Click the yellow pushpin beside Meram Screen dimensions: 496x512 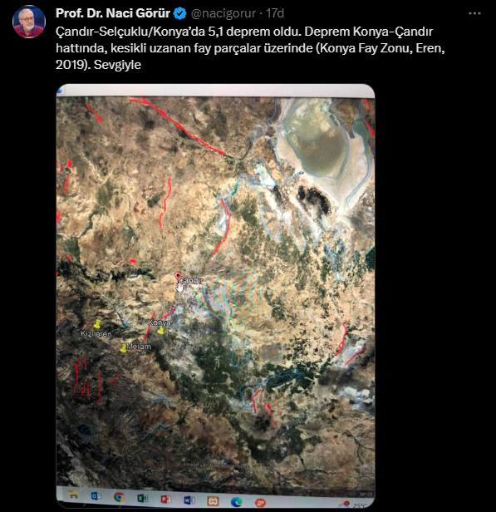click(123, 348)
